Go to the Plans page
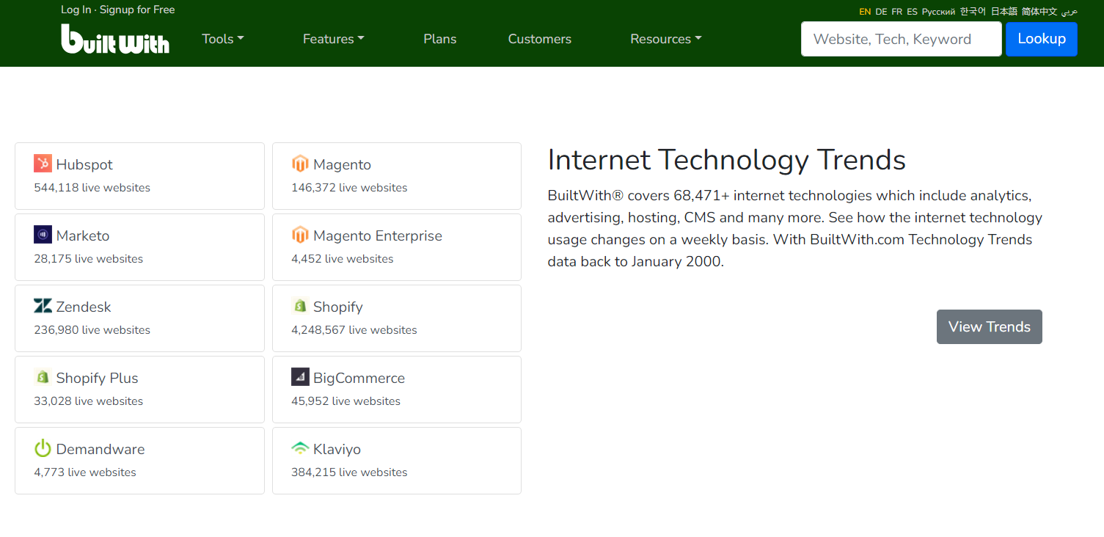The width and height of the screenshot is (1104, 537). (x=440, y=39)
